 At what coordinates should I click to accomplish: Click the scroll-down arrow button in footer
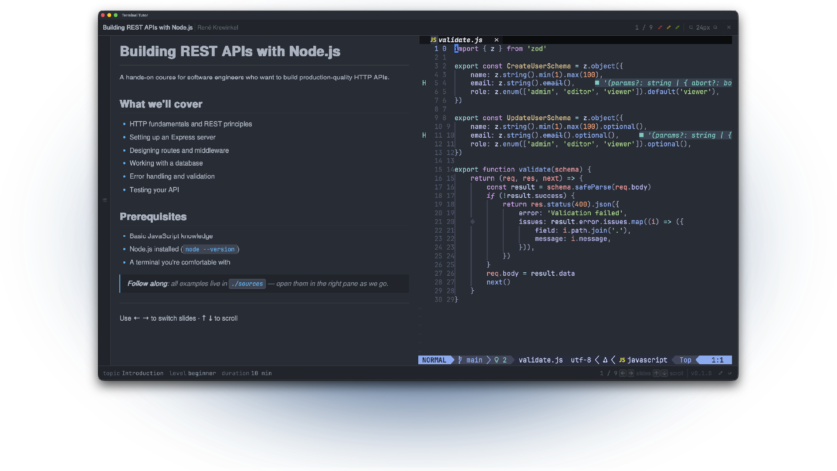pyautogui.click(x=664, y=373)
